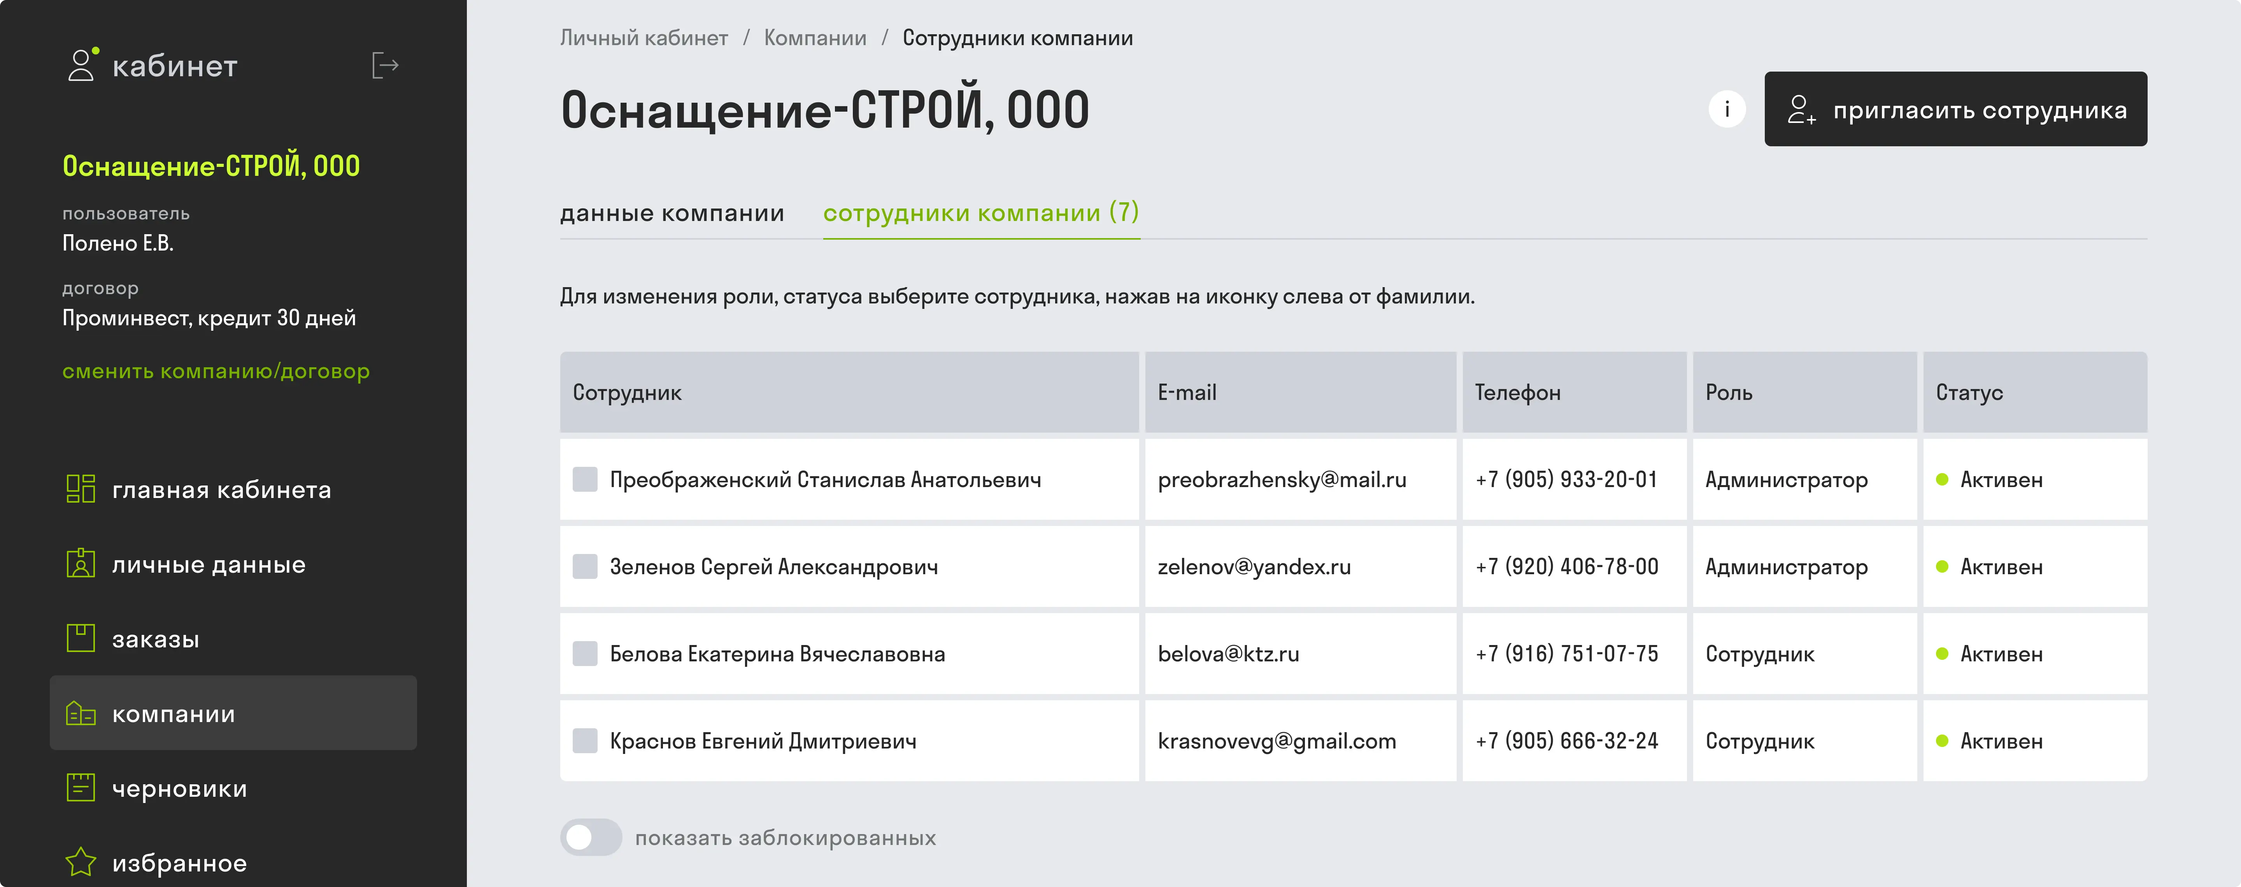Open главная кабинета menu item
The image size is (2241, 887).
tap(233, 489)
